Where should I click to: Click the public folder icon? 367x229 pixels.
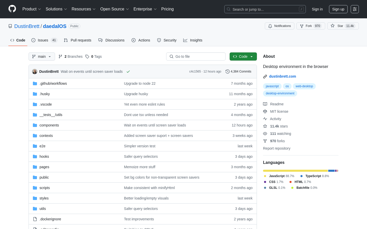[x=35, y=177]
